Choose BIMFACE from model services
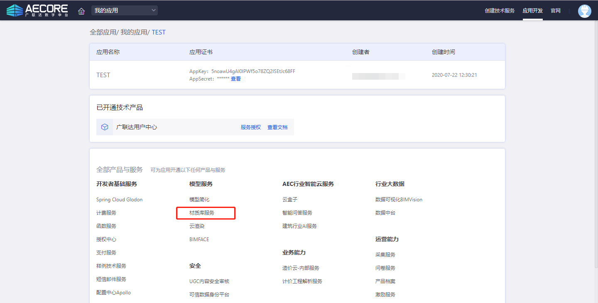The height and width of the screenshot is (303, 598). pyautogui.click(x=199, y=239)
